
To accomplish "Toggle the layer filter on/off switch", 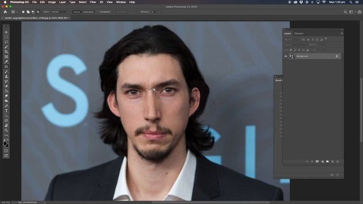I will pyautogui.click(x=326, y=39).
